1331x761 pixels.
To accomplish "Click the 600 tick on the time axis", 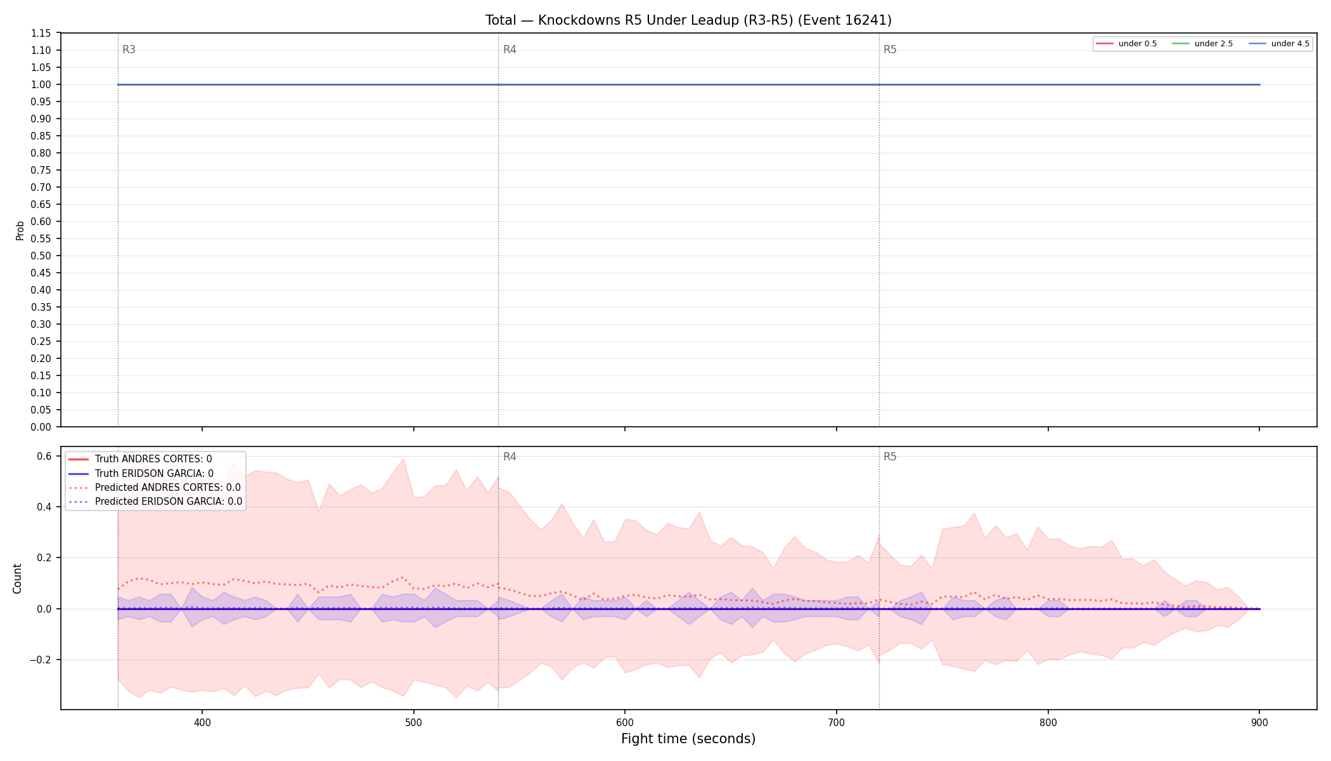I will pyautogui.click(x=625, y=722).
